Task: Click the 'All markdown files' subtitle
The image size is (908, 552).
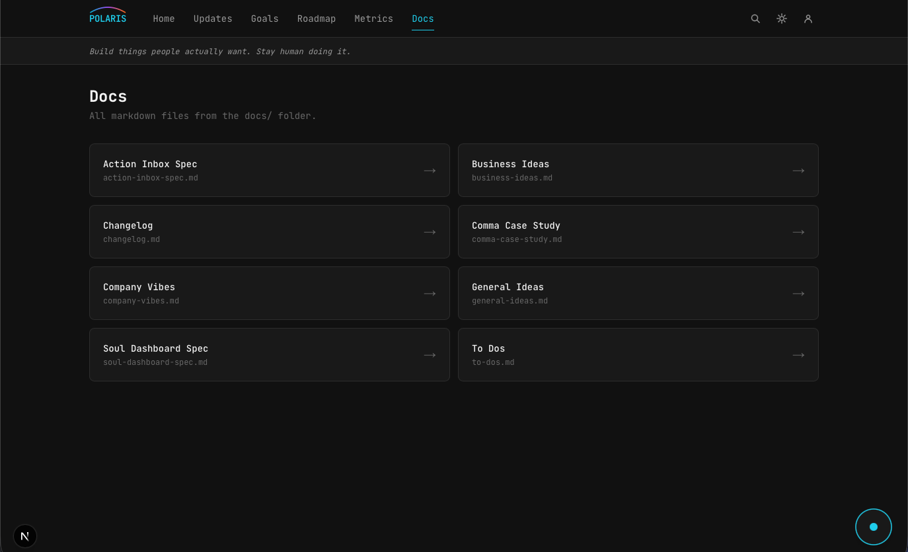Action: pyautogui.click(x=203, y=116)
